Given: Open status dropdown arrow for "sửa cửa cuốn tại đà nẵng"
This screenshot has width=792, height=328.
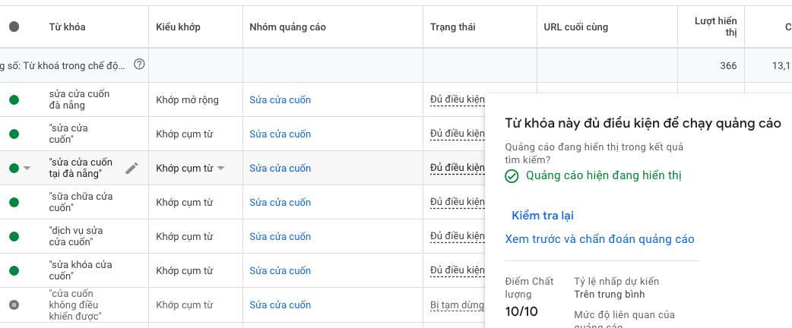Looking at the screenshot, I should tap(27, 168).
